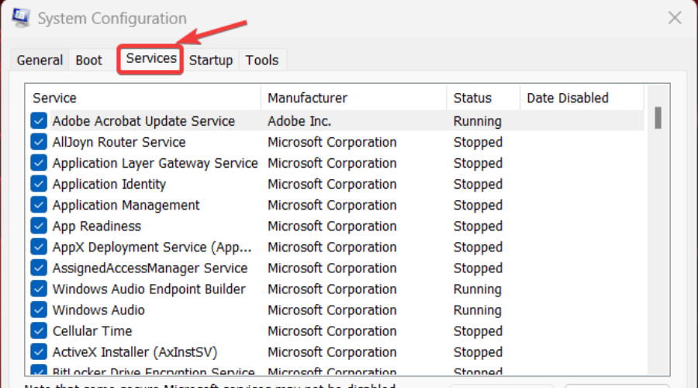Switch to the General tab
The image size is (698, 388).
(40, 61)
